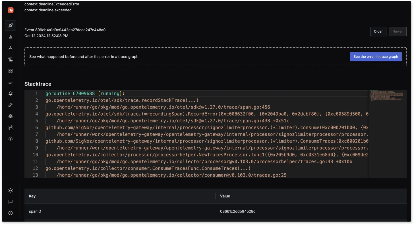
Task: Click the SigNoz eye logo
Action: click(11, 10)
